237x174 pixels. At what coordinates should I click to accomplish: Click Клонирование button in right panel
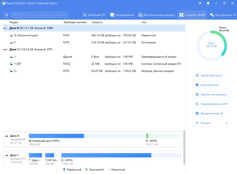click(212, 85)
